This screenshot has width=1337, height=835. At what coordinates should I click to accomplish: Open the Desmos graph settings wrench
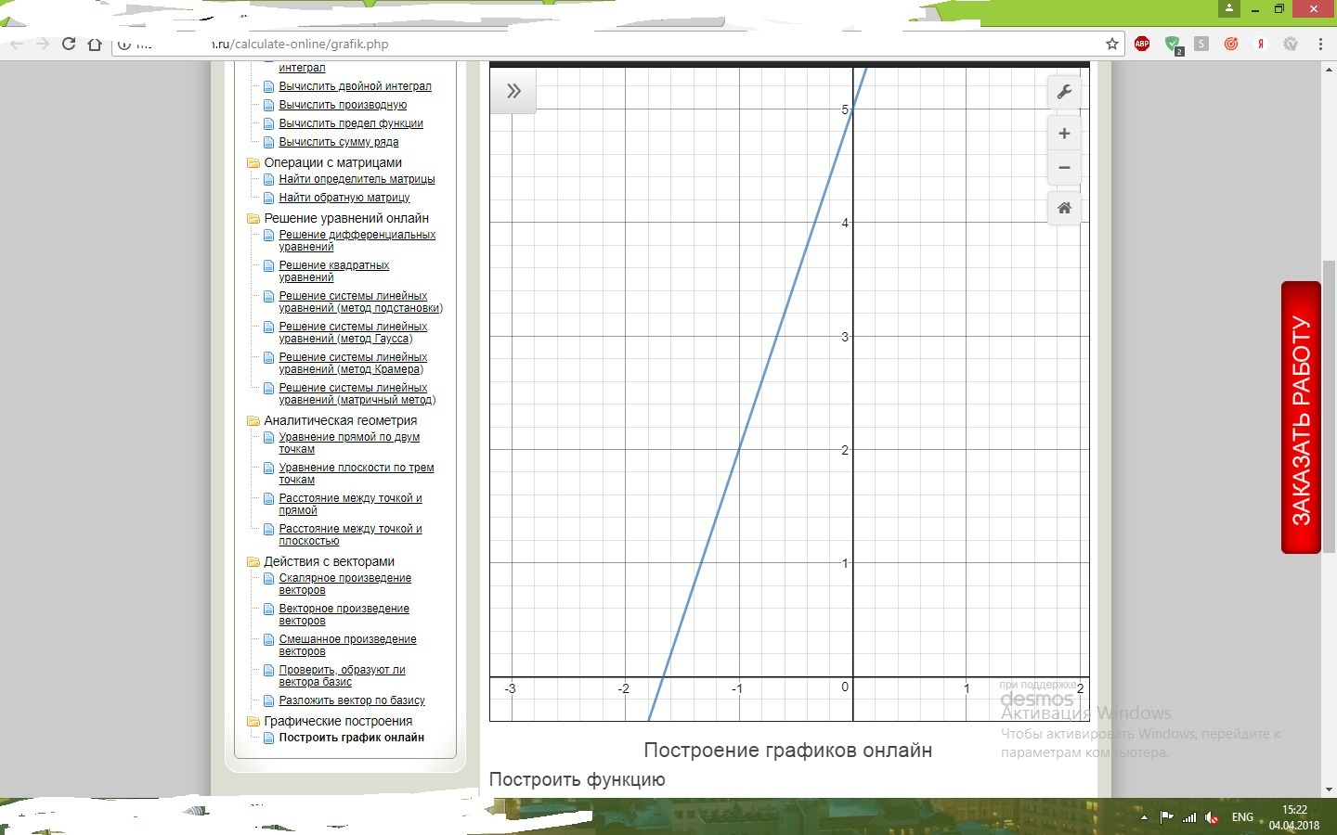(1064, 92)
